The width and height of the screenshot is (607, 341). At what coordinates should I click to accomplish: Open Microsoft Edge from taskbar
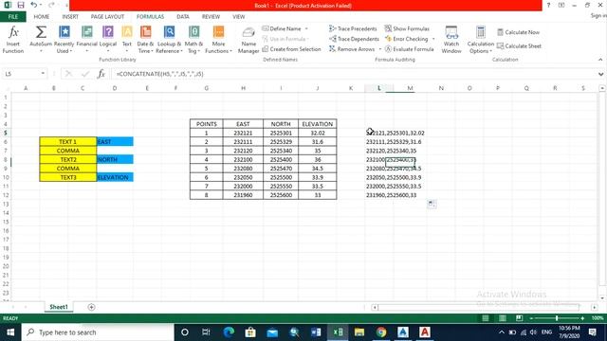click(x=229, y=332)
